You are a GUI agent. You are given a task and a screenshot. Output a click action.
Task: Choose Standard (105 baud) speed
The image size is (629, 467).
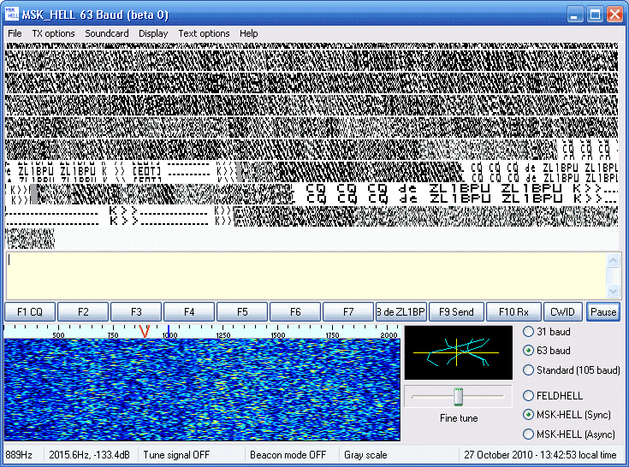coord(529,370)
